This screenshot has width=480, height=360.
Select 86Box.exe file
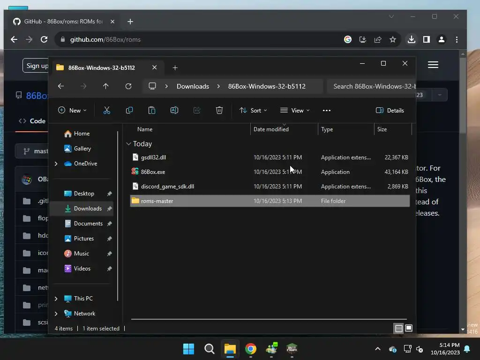(270, 172)
